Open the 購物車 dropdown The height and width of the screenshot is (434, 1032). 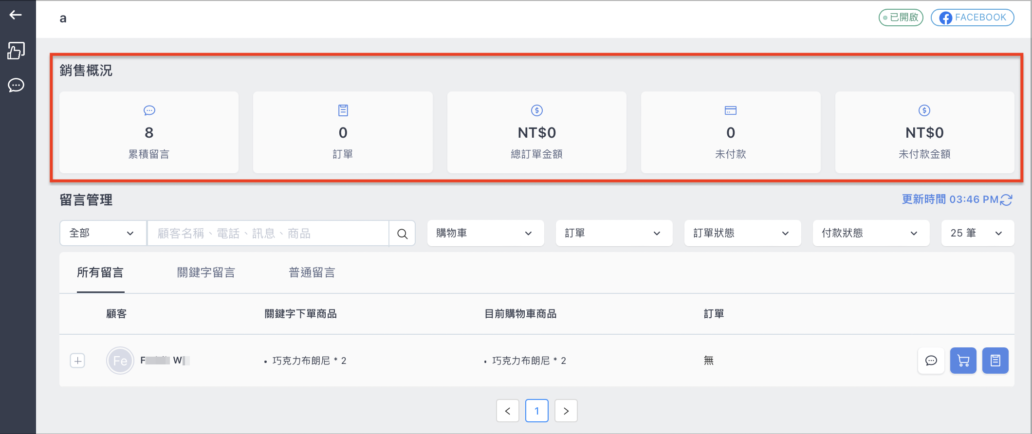click(485, 233)
